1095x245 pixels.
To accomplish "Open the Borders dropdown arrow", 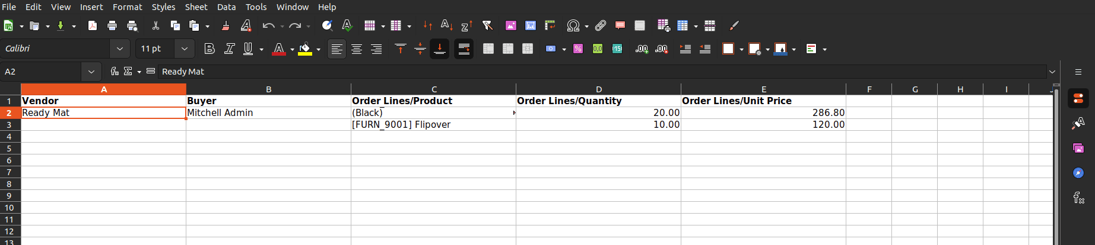I will 741,49.
